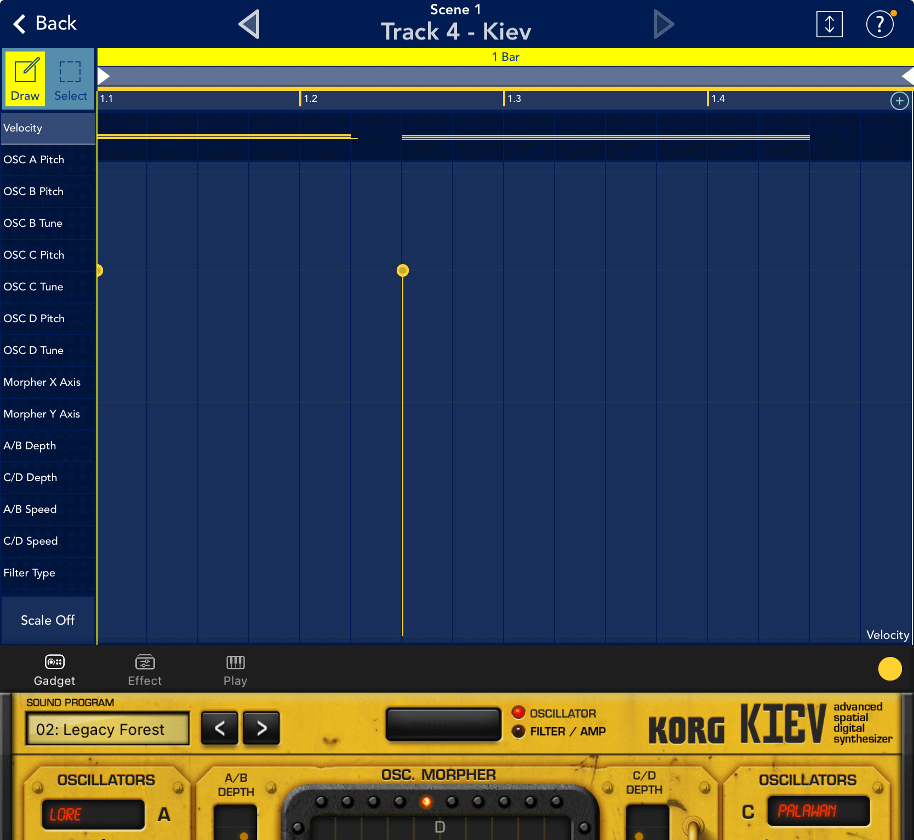Click the loop end marker triangle
The height and width of the screenshot is (840, 914).
point(908,76)
